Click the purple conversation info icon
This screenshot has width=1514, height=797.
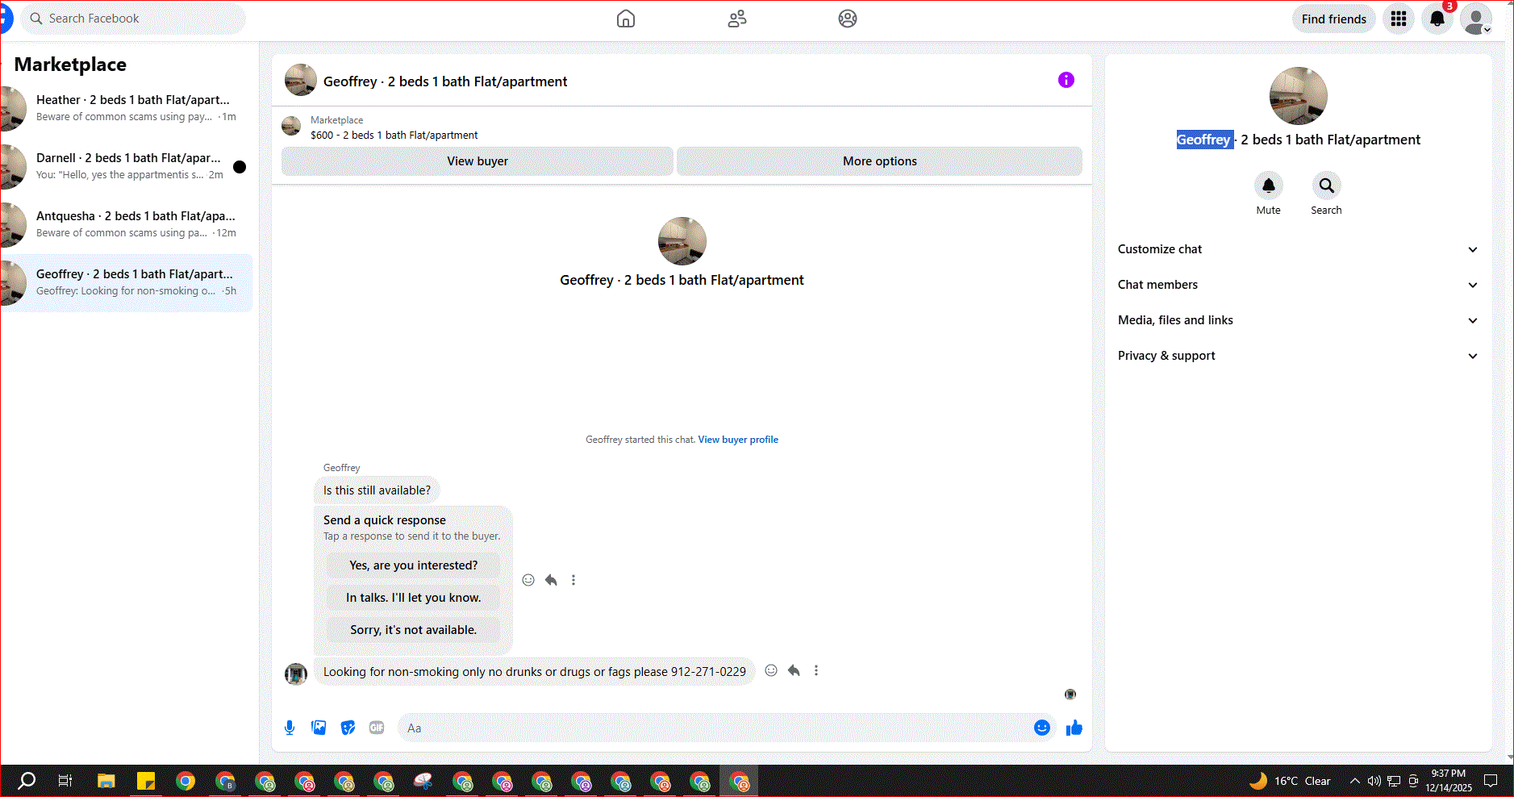click(x=1066, y=80)
